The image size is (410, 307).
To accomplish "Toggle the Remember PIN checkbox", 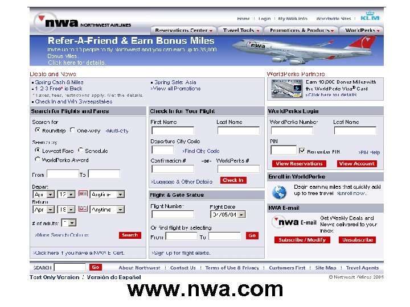I will point(302,151).
